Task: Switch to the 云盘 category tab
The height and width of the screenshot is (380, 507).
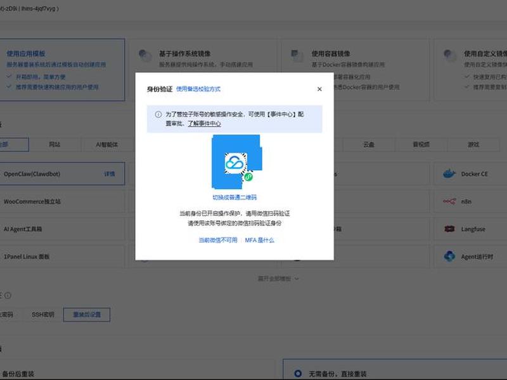Action: point(369,144)
